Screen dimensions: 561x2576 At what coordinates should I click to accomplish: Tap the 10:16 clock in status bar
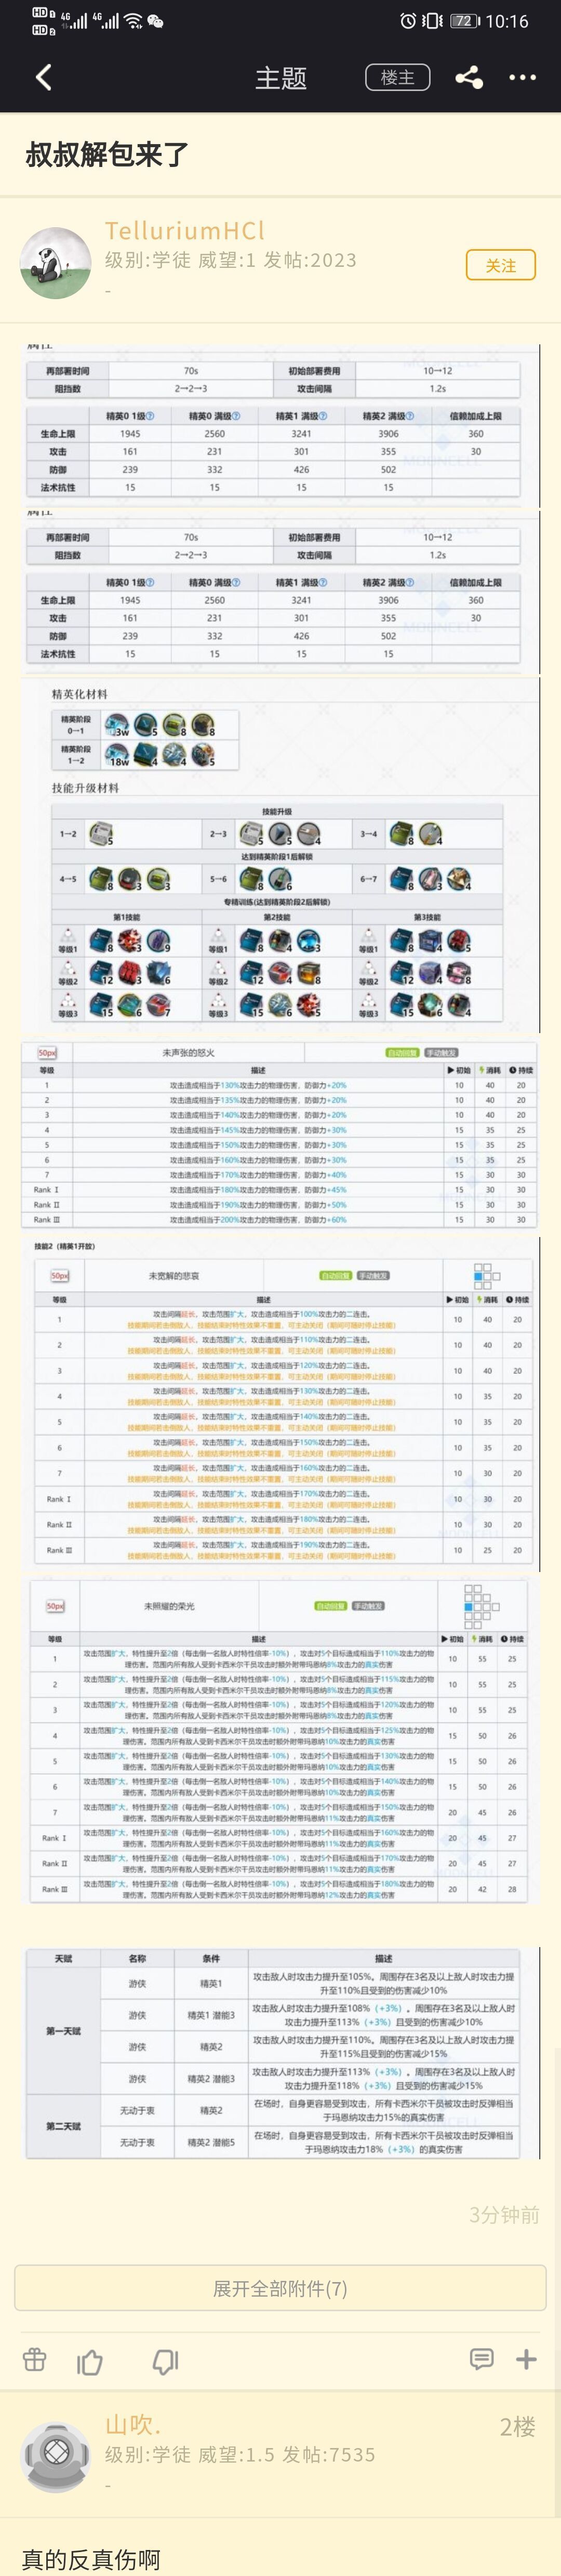507,21
